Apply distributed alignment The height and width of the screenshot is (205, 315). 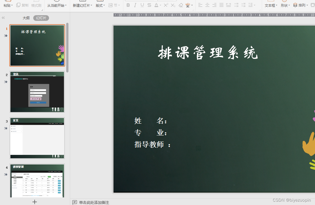tap(229, 5)
